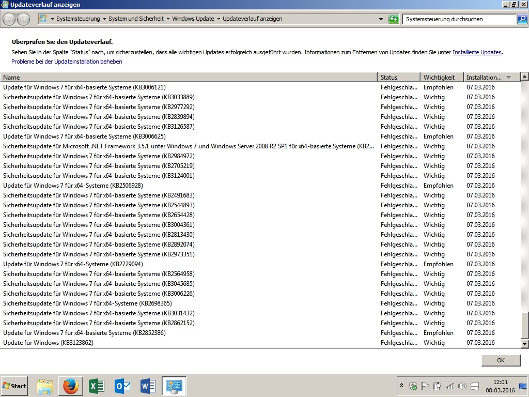529x397 pixels.
Task: Focus the Systemsteuerung durchsuchen search field
Action: click(x=459, y=19)
